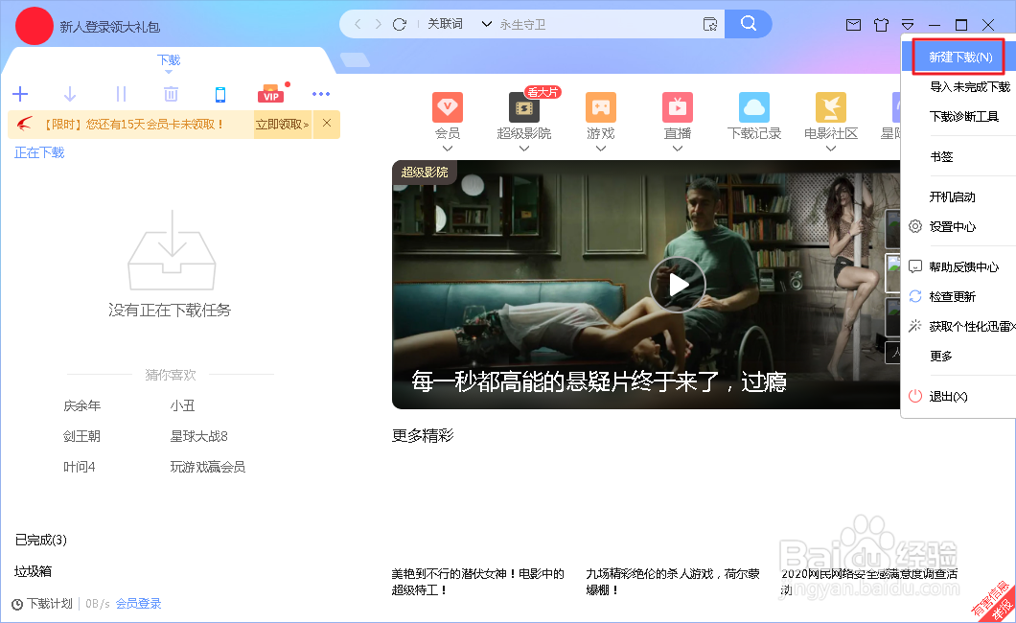Open messages with the envelope icon
The height and width of the screenshot is (623, 1016).
click(854, 25)
